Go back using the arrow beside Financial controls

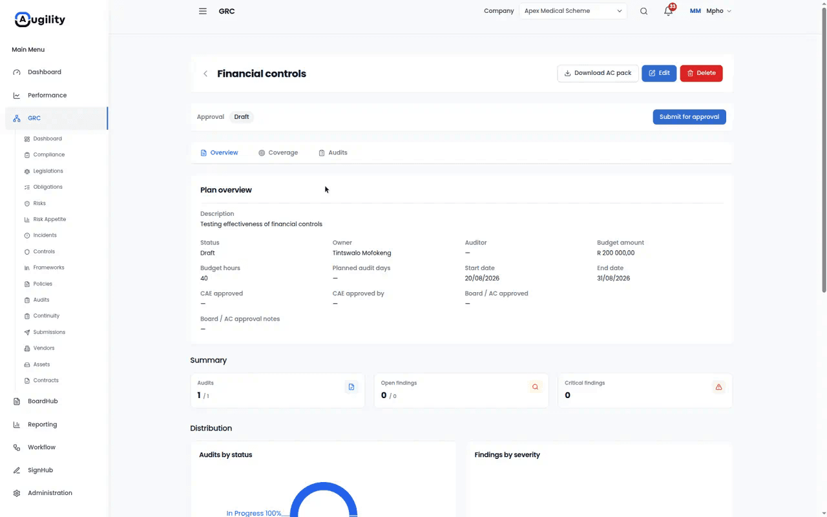click(205, 74)
